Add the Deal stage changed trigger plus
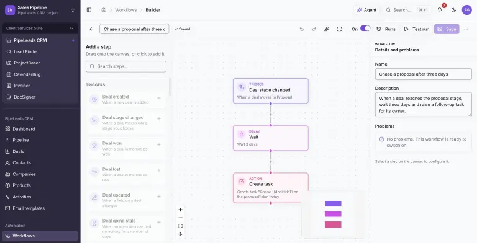The width and height of the screenshot is (477, 243). (159, 119)
